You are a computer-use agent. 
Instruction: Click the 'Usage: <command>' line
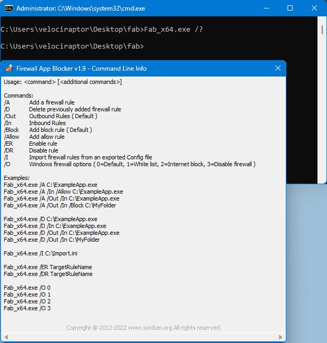(63, 82)
